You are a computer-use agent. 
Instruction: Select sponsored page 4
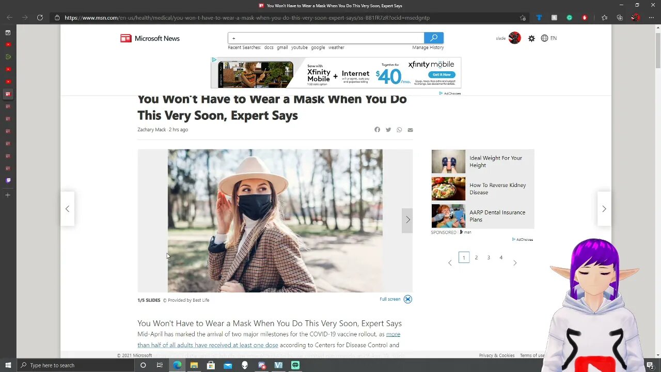tap(501, 257)
